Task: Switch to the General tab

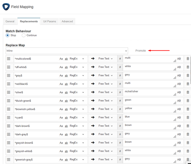Action: [x=10, y=21]
